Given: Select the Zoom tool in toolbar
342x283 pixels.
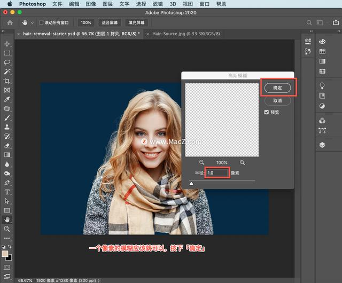Looking at the screenshot, I should 7,229.
